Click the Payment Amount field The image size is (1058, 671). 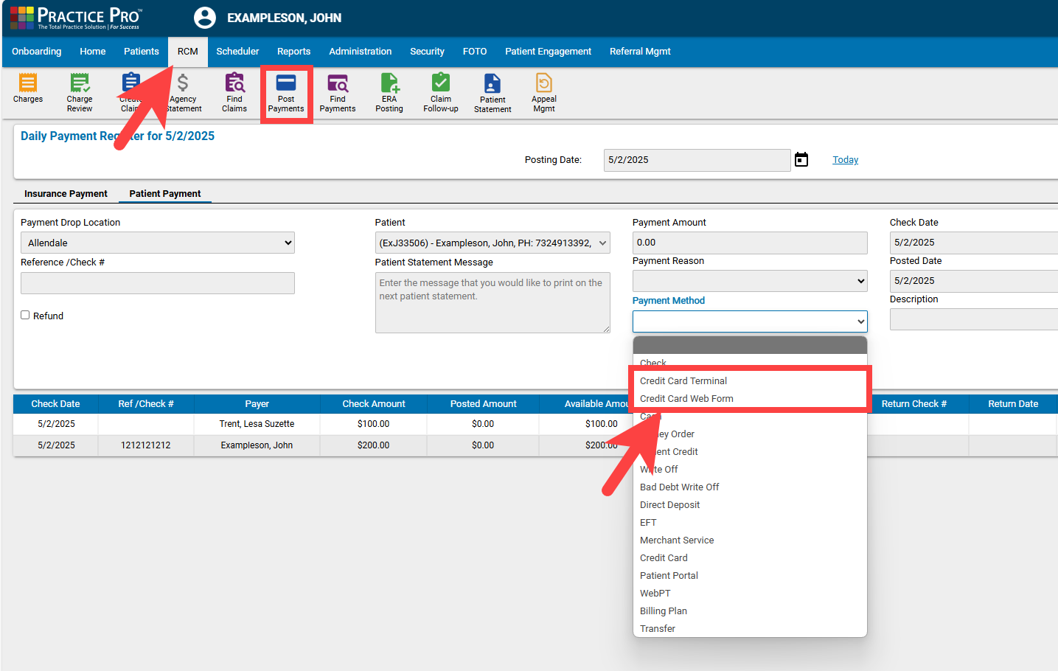[x=749, y=242]
